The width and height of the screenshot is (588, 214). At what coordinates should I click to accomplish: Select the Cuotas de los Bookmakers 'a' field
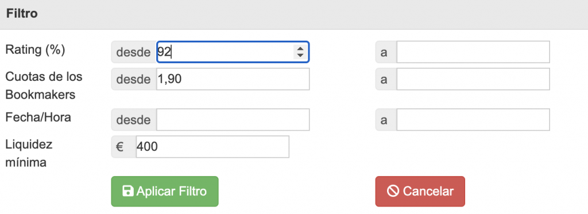(473, 79)
